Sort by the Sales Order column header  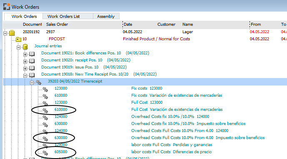(57, 24)
